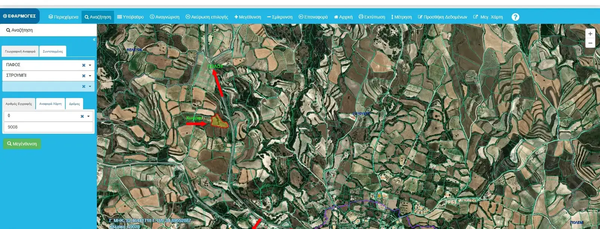Open Εκτύπωση print tool

(x=372, y=17)
